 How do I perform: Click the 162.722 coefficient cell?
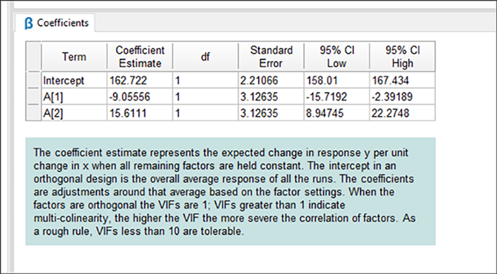tap(140, 80)
